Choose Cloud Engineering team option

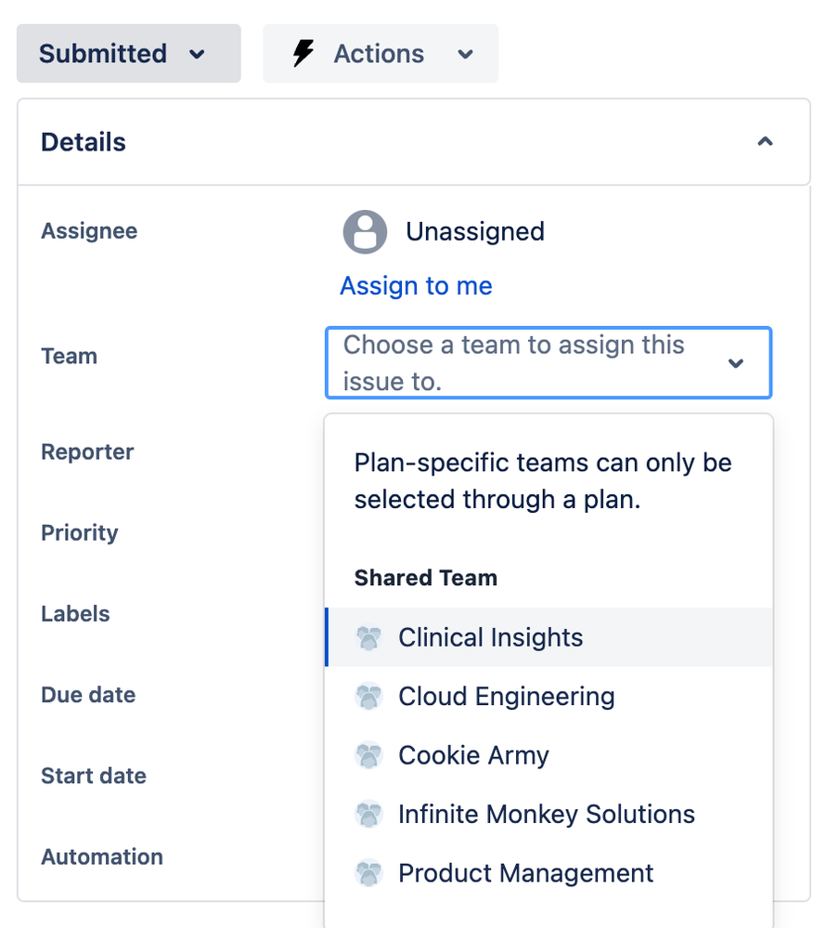tap(506, 697)
